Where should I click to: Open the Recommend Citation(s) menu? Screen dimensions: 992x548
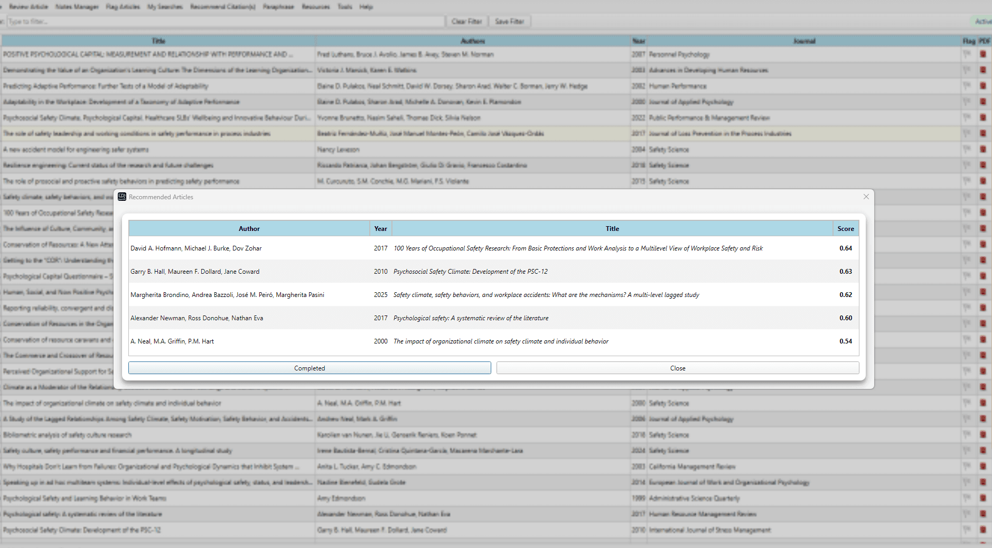click(222, 7)
